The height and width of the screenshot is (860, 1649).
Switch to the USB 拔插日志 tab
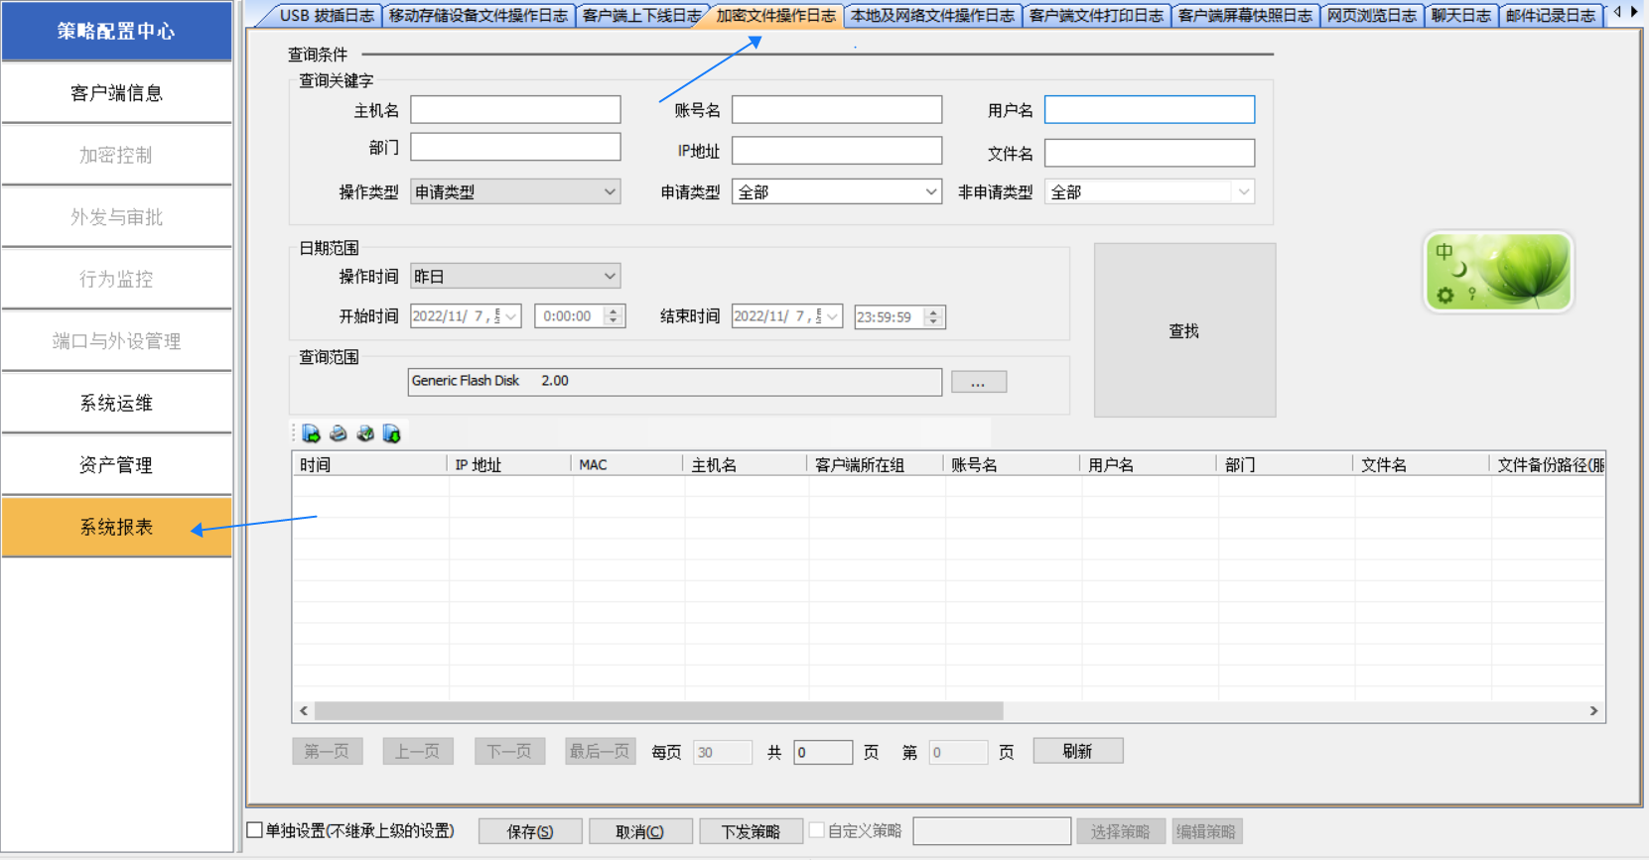tap(326, 15)
